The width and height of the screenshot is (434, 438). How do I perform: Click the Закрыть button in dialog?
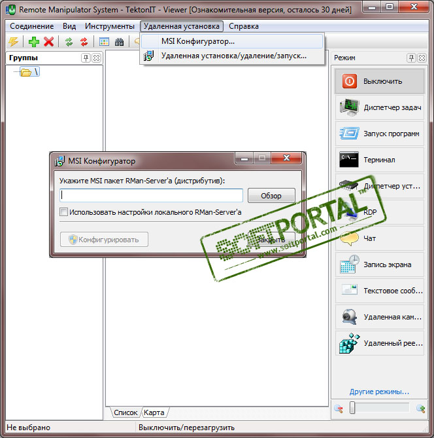pyautogui.click(x=271, y=240)
